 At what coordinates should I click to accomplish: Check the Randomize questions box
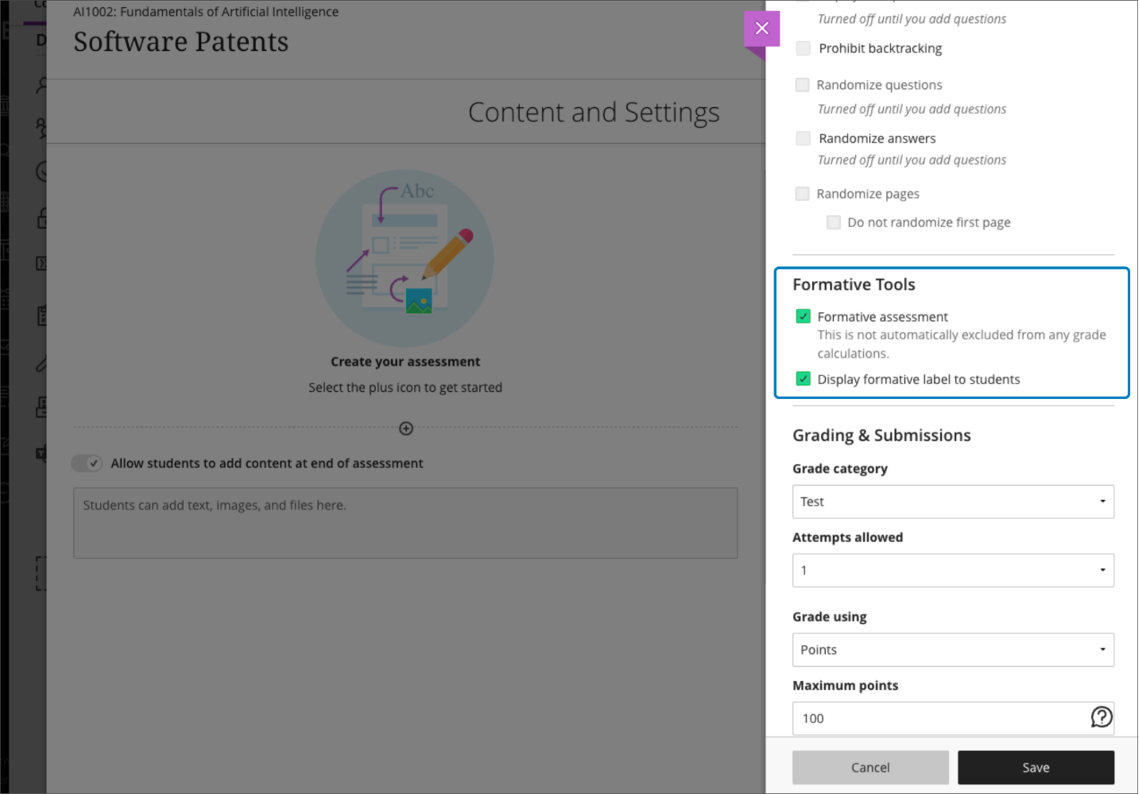802,85
